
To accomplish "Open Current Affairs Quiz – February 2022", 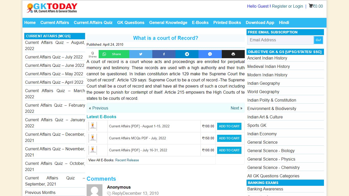I will [55, 108].
